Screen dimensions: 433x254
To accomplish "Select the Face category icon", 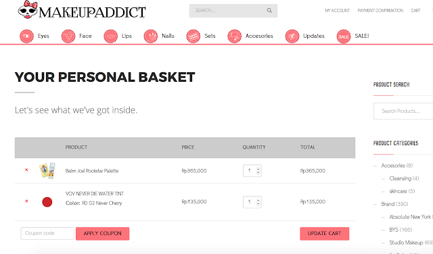I will click(x=68, y=36).
